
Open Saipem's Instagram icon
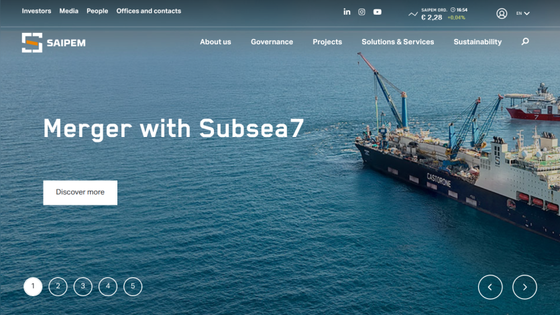(x=361, y=12)
